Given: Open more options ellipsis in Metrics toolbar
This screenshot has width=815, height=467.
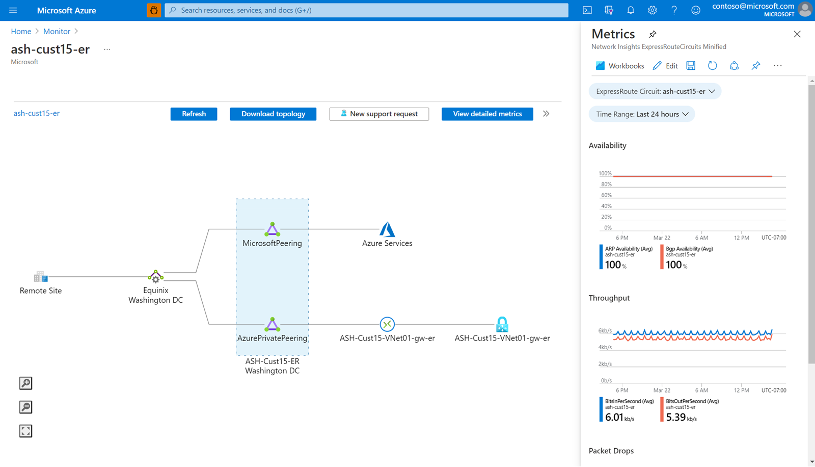Looking at the screenshot, I should pyautogui.click(x=778, y=66).
